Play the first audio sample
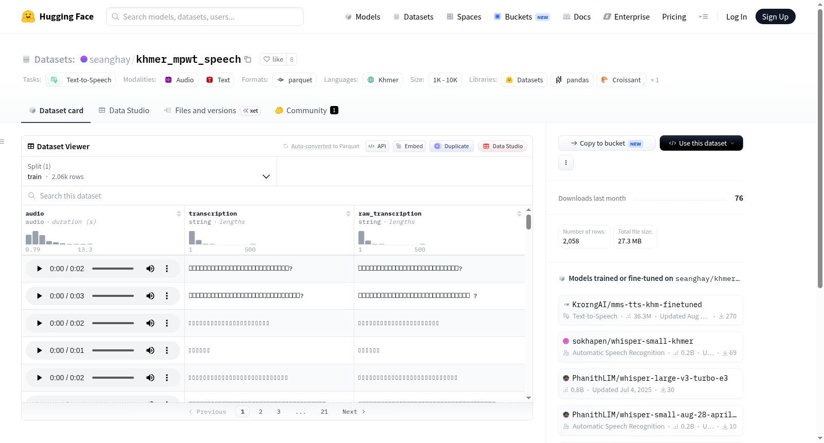The image size is (824, 443). point(40,269)
